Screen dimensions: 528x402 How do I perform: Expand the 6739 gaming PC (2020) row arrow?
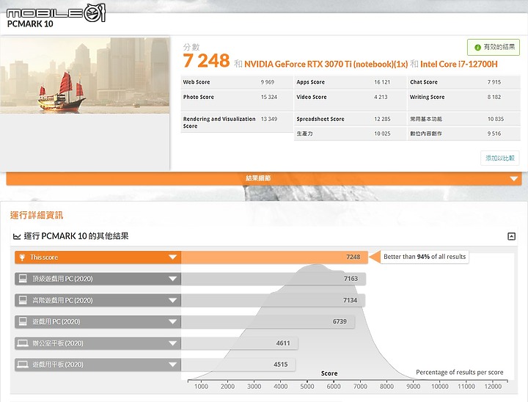click(172, 321)
